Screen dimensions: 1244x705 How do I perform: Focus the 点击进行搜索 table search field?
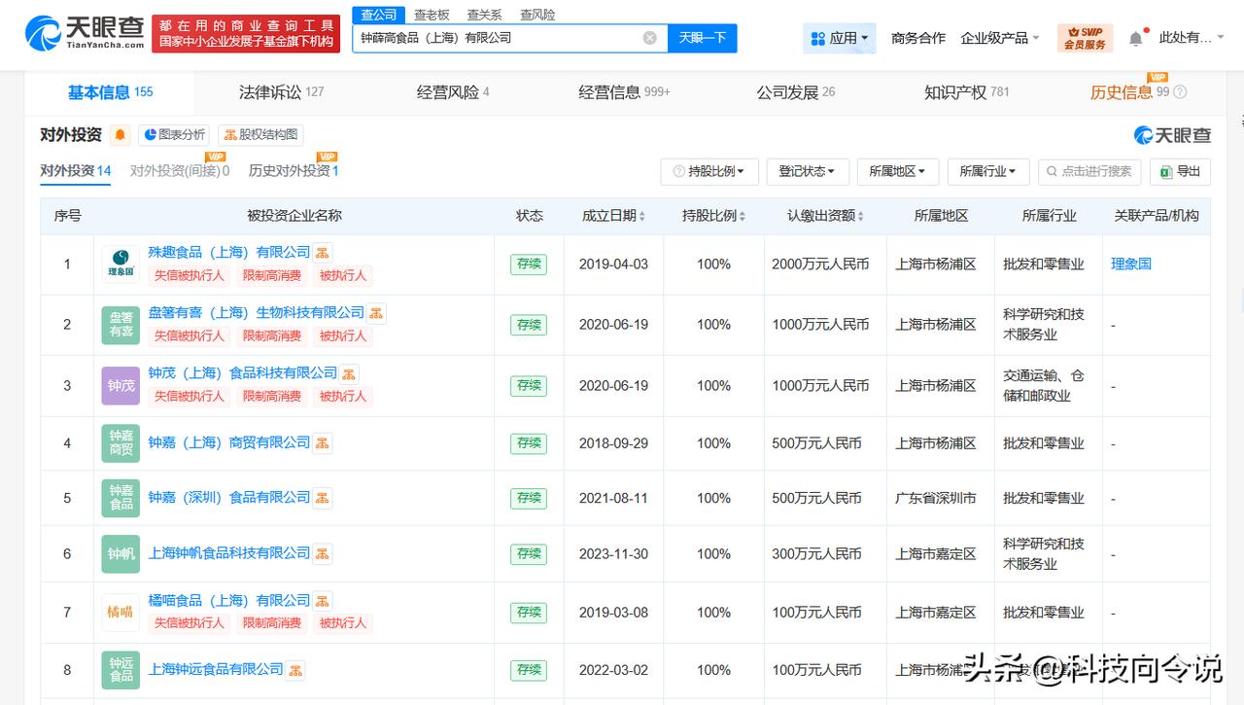(x=1088, y=171)
